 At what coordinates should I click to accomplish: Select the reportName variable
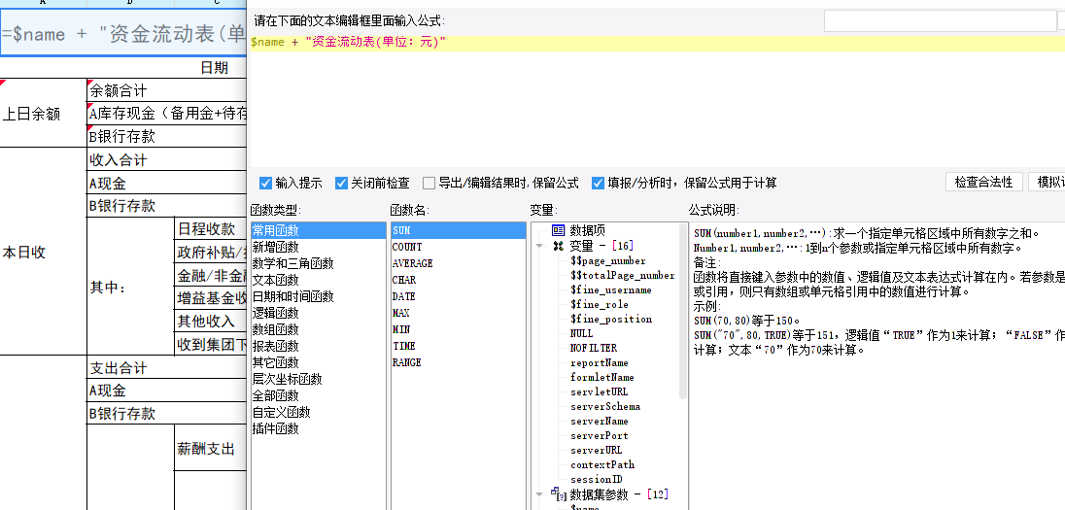pos(599,362)
